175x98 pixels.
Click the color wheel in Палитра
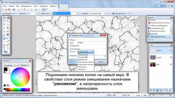pyautogui.click(x=20, y=77)
